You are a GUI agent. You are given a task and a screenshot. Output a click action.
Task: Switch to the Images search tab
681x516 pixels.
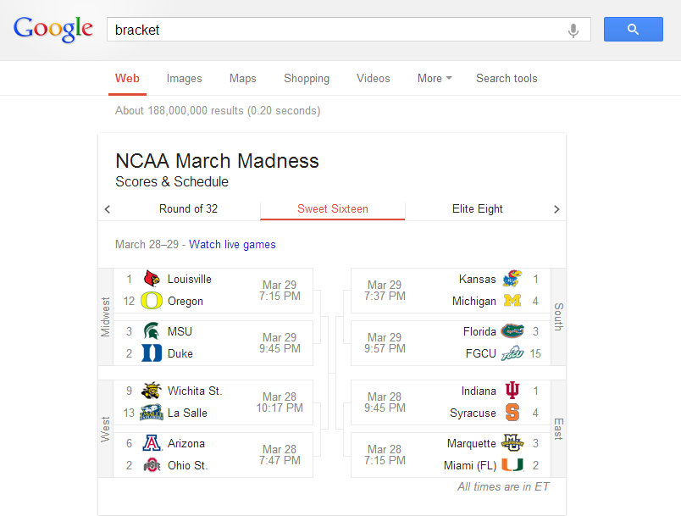(184, 78)
